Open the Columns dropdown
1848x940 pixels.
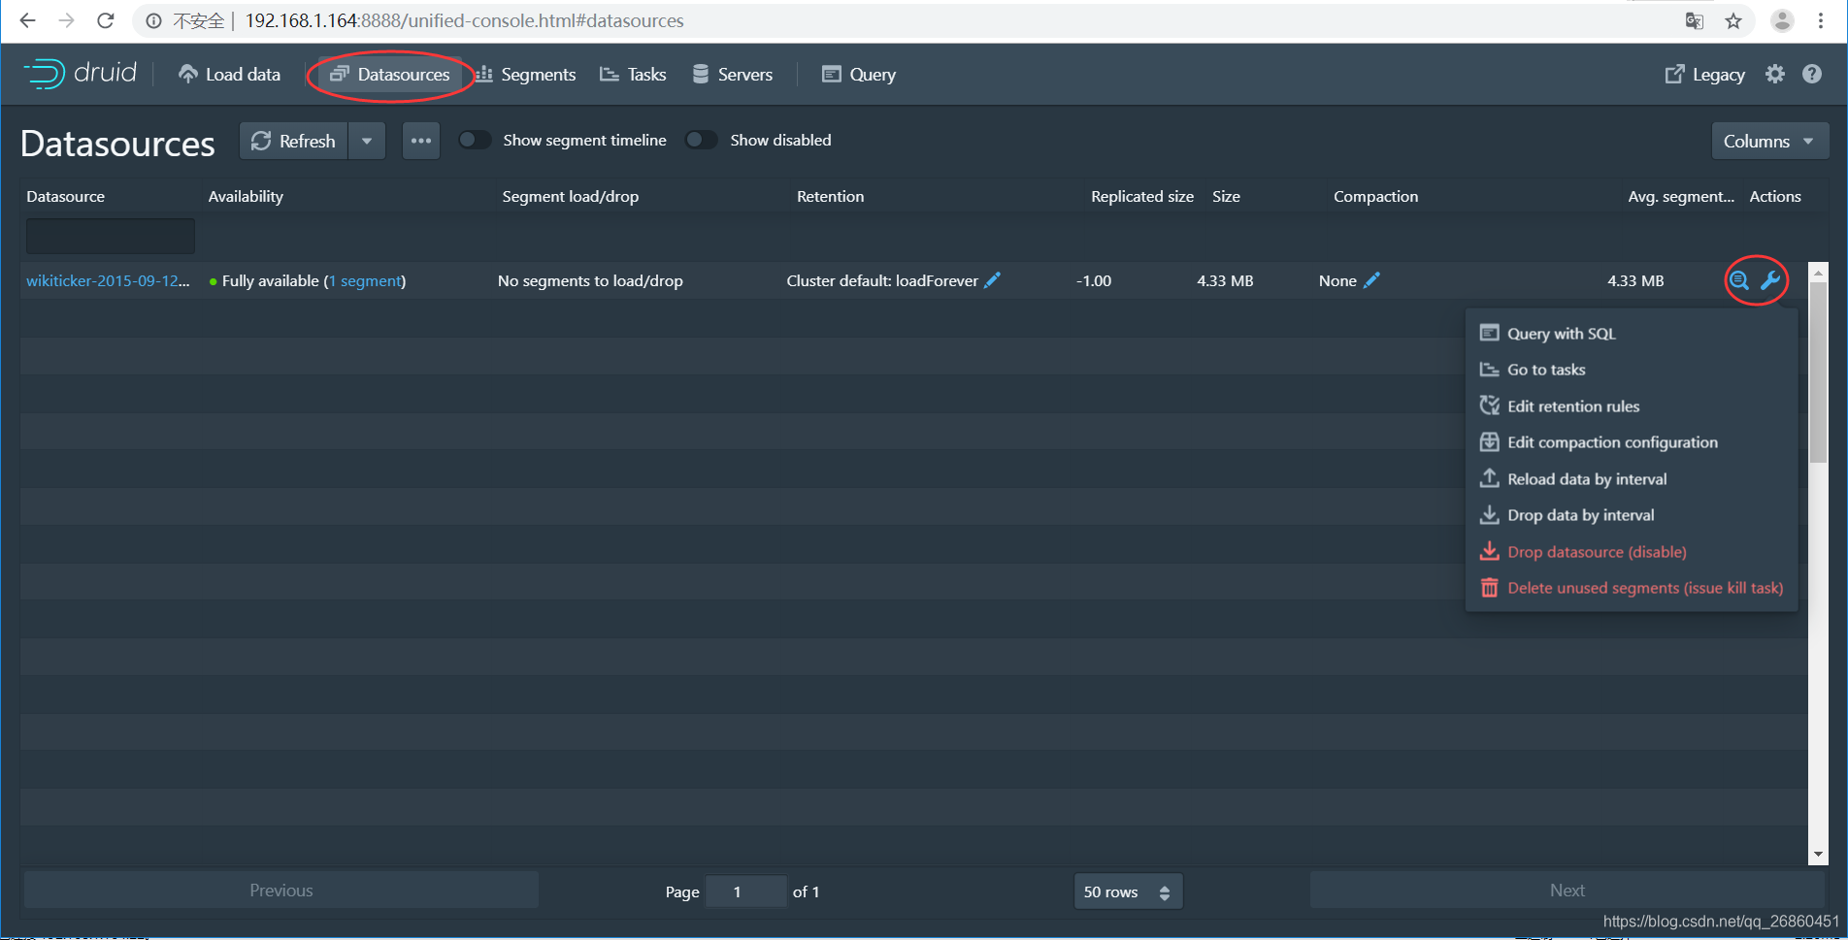1770,141
